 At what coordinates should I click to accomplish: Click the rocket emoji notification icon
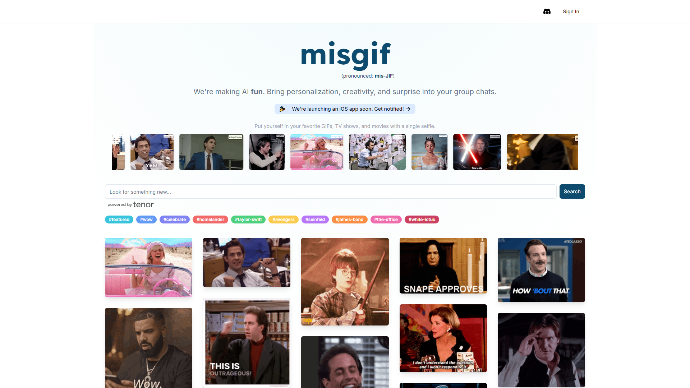(x=283, y=109)
